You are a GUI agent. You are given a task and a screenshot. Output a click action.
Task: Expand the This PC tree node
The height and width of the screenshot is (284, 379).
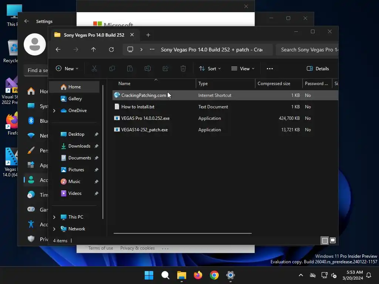(x=54, y=217)
